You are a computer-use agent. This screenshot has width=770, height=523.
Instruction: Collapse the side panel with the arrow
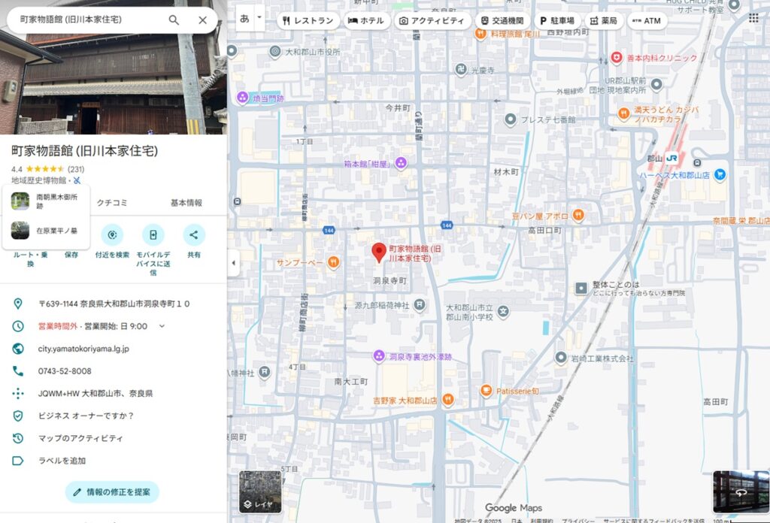point(232,262)
